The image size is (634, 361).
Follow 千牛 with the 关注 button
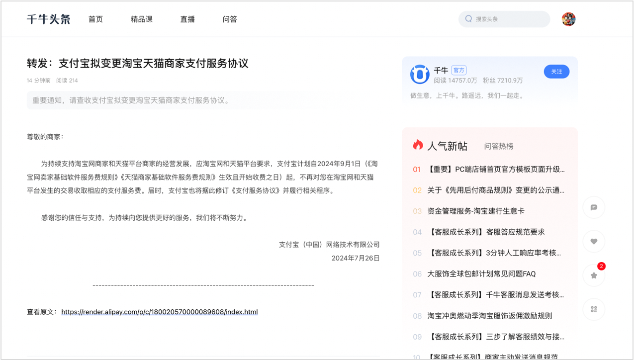click(556, 72)
